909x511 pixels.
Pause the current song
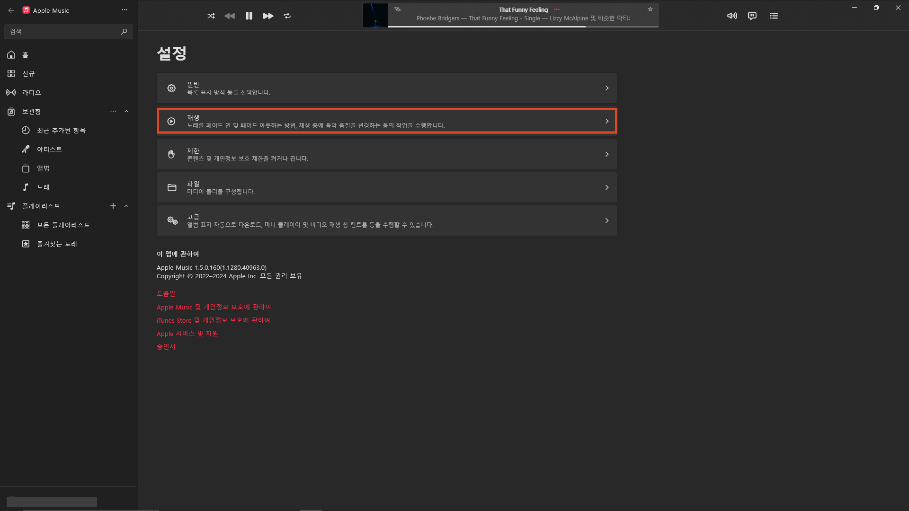point(249,16)
